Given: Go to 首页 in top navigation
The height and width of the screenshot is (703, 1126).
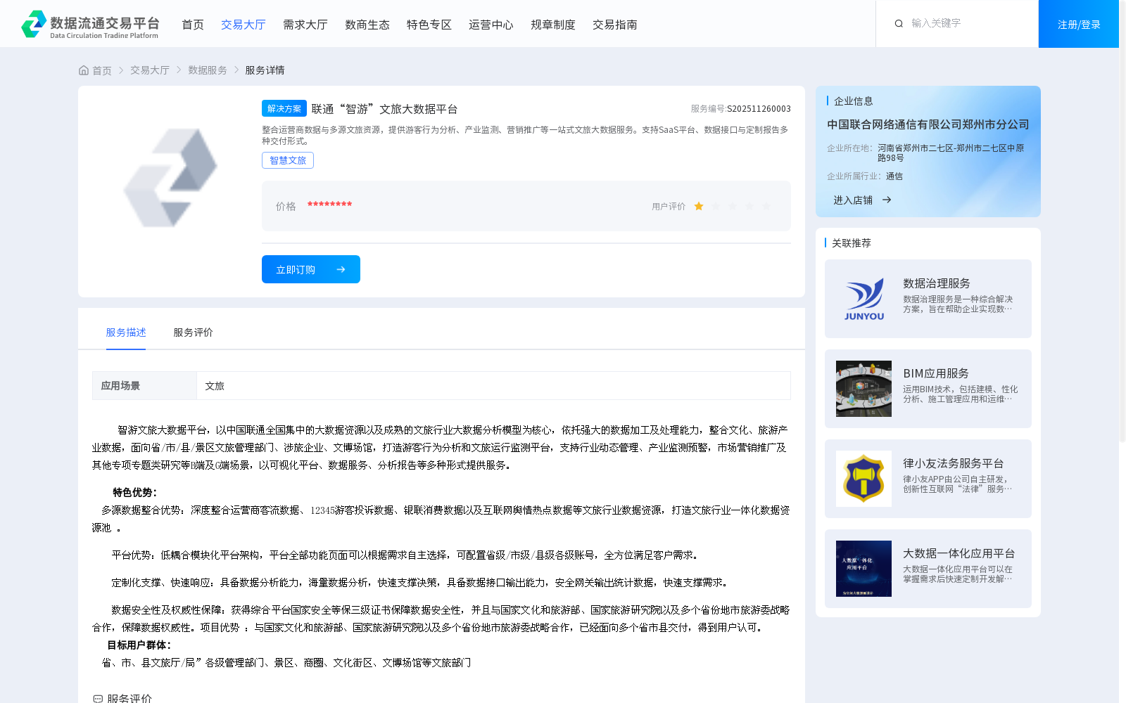Looking at the screenshot, I should (x=193, y=25).
